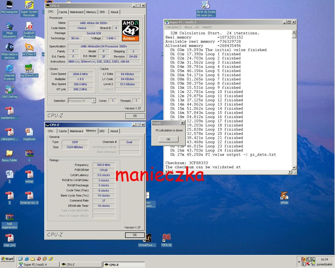Click the folder icon in quick launch
The height and width of the screenshot is (268, 335).
[32, 259]
